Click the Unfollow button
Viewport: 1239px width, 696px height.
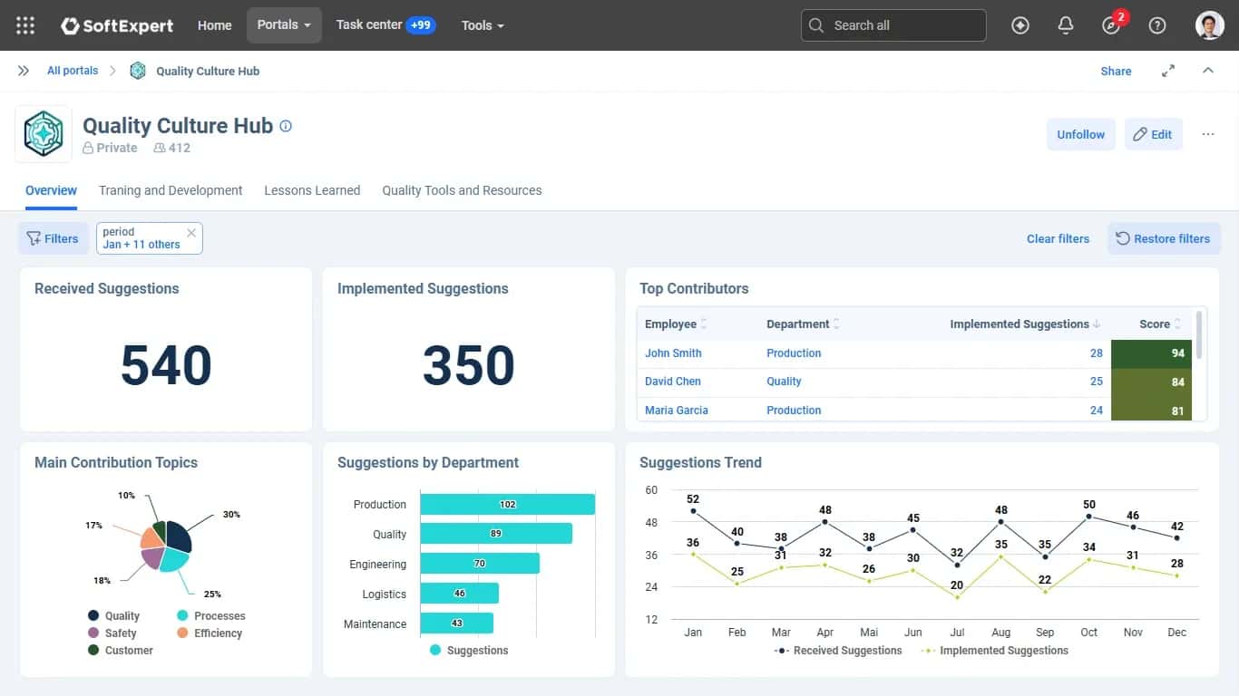tap(1080, 134)
